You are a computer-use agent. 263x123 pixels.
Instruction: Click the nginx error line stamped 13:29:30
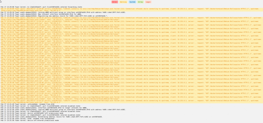coord(131,40)
